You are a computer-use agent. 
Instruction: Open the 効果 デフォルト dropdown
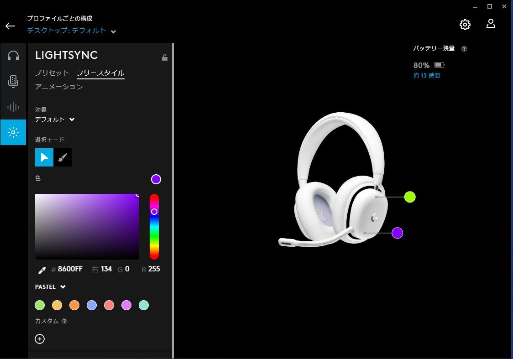coord(55,120)
